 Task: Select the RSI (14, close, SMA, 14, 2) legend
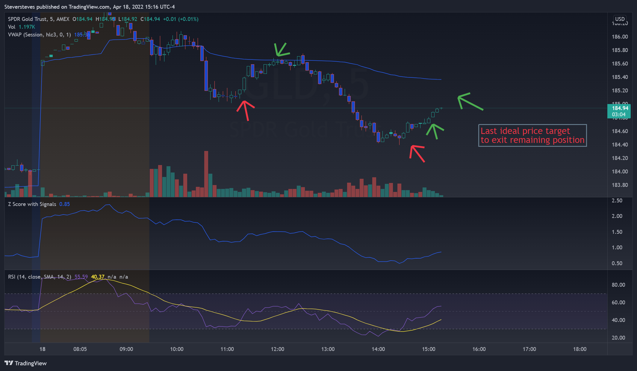click(40, 277)
